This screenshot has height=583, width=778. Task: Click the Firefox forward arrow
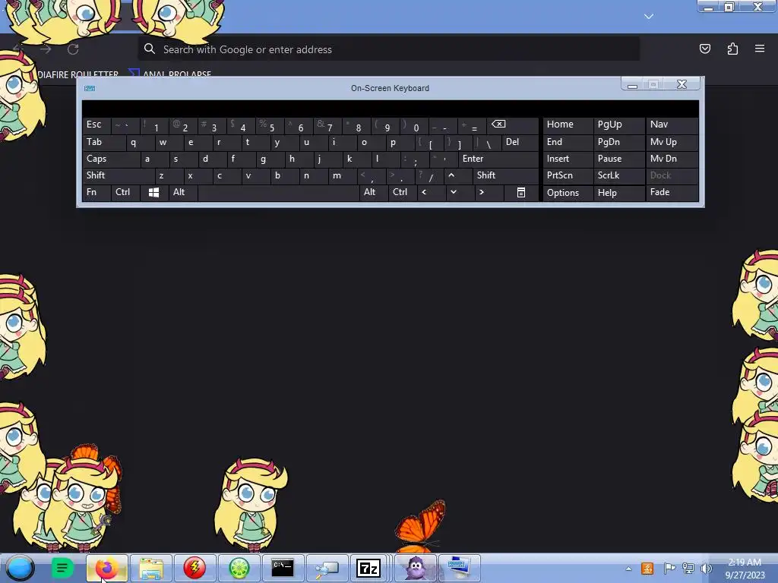[46, 49]
